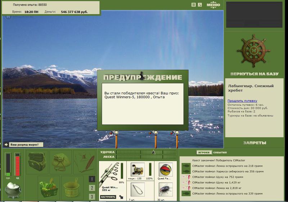The height and width of the screenshot is (202, 288).
Task: Select the Quest Fis... fishing line spool
Action: click(166, 170)
